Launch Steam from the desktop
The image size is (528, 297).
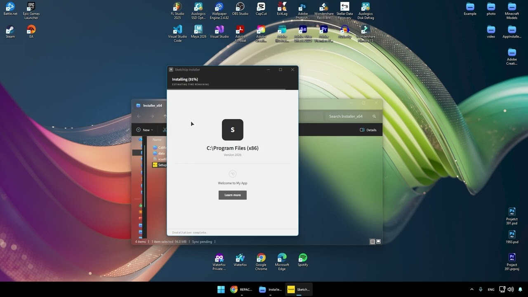pyautogui.click(x=10, y=32)
